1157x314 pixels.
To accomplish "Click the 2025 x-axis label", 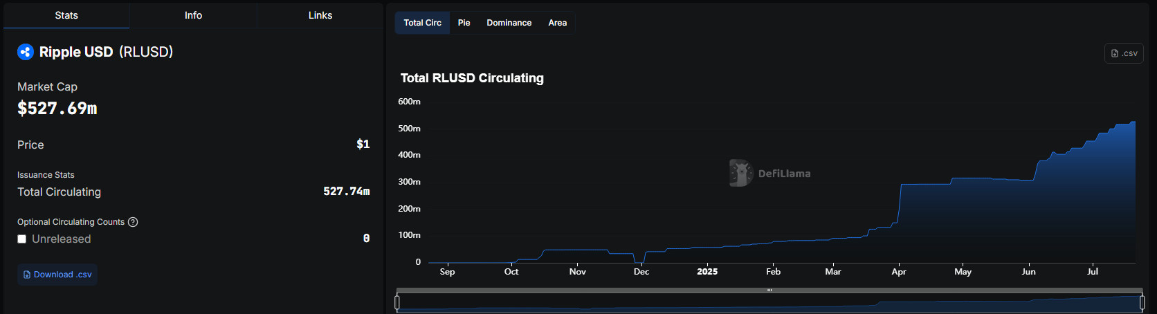I will tap(707, 272).
